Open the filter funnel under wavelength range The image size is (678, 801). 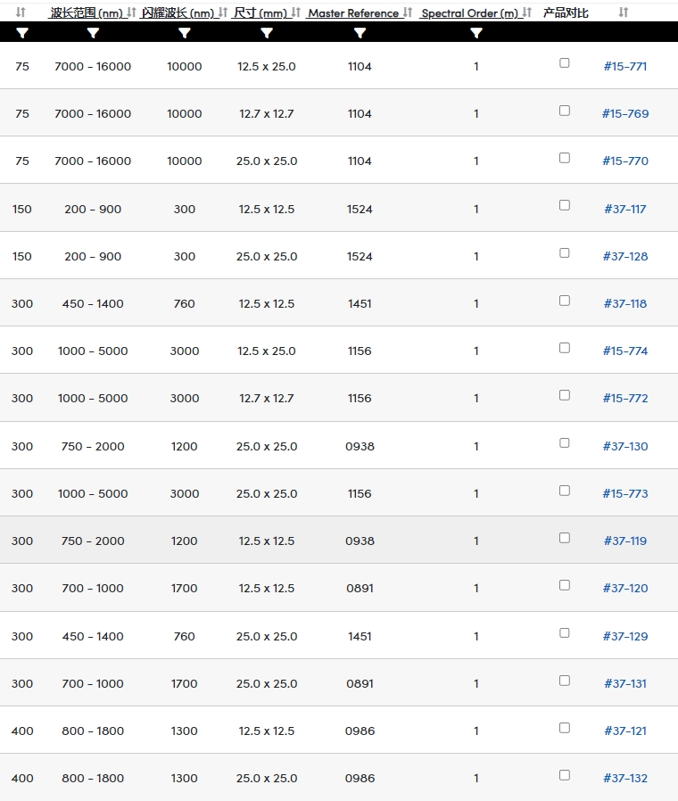93,33
